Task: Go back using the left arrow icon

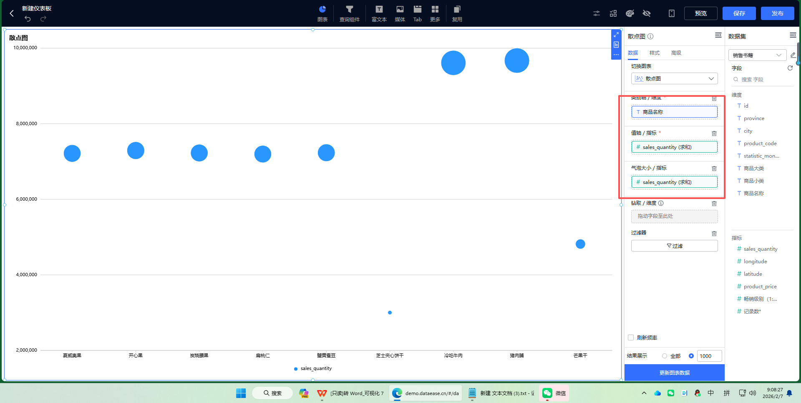Action: tap(12, 13)
